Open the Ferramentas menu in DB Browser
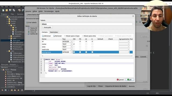 (x=49, y=11)
